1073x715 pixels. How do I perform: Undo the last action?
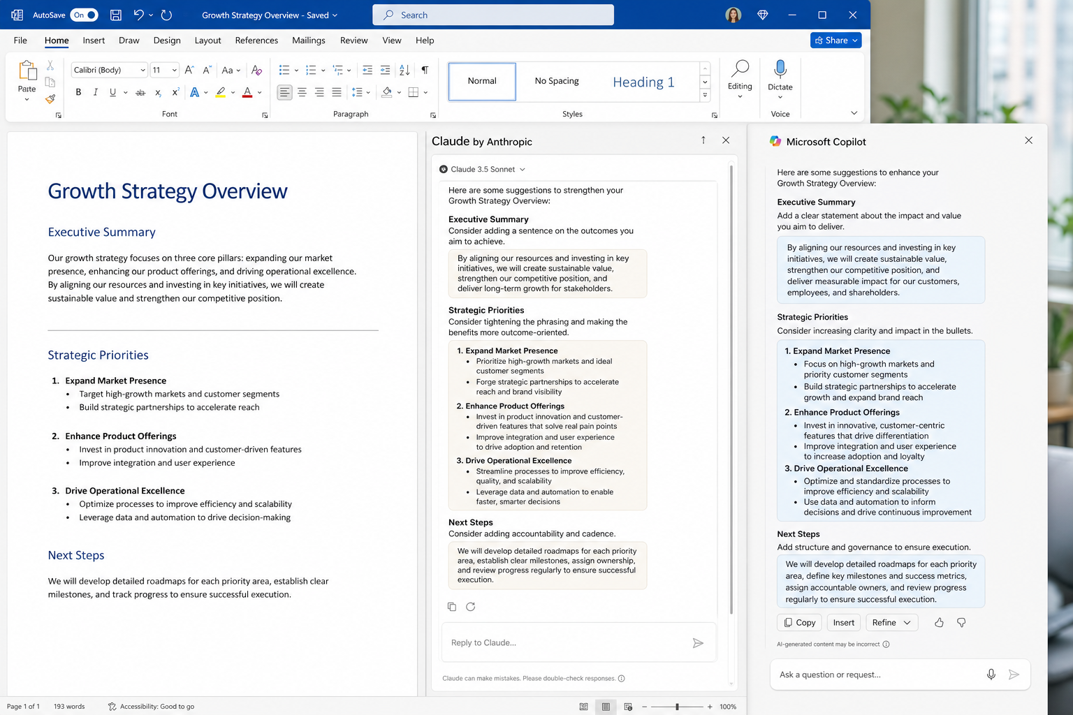click(138, 15)
